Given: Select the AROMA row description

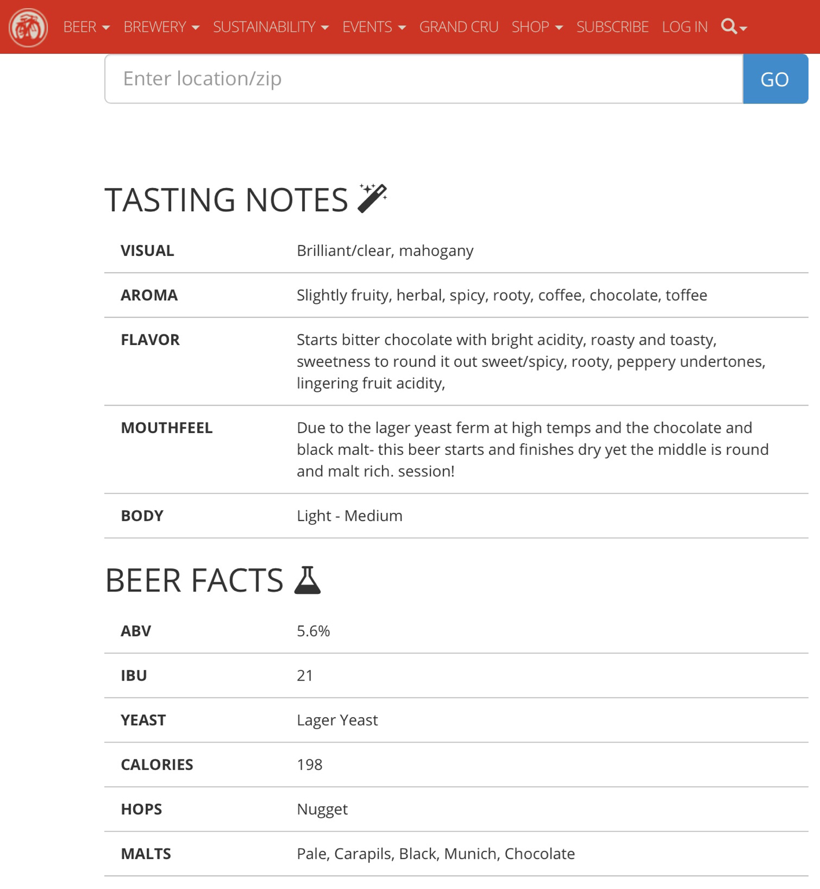Looking at the screenshot, I should coord(502,295).
